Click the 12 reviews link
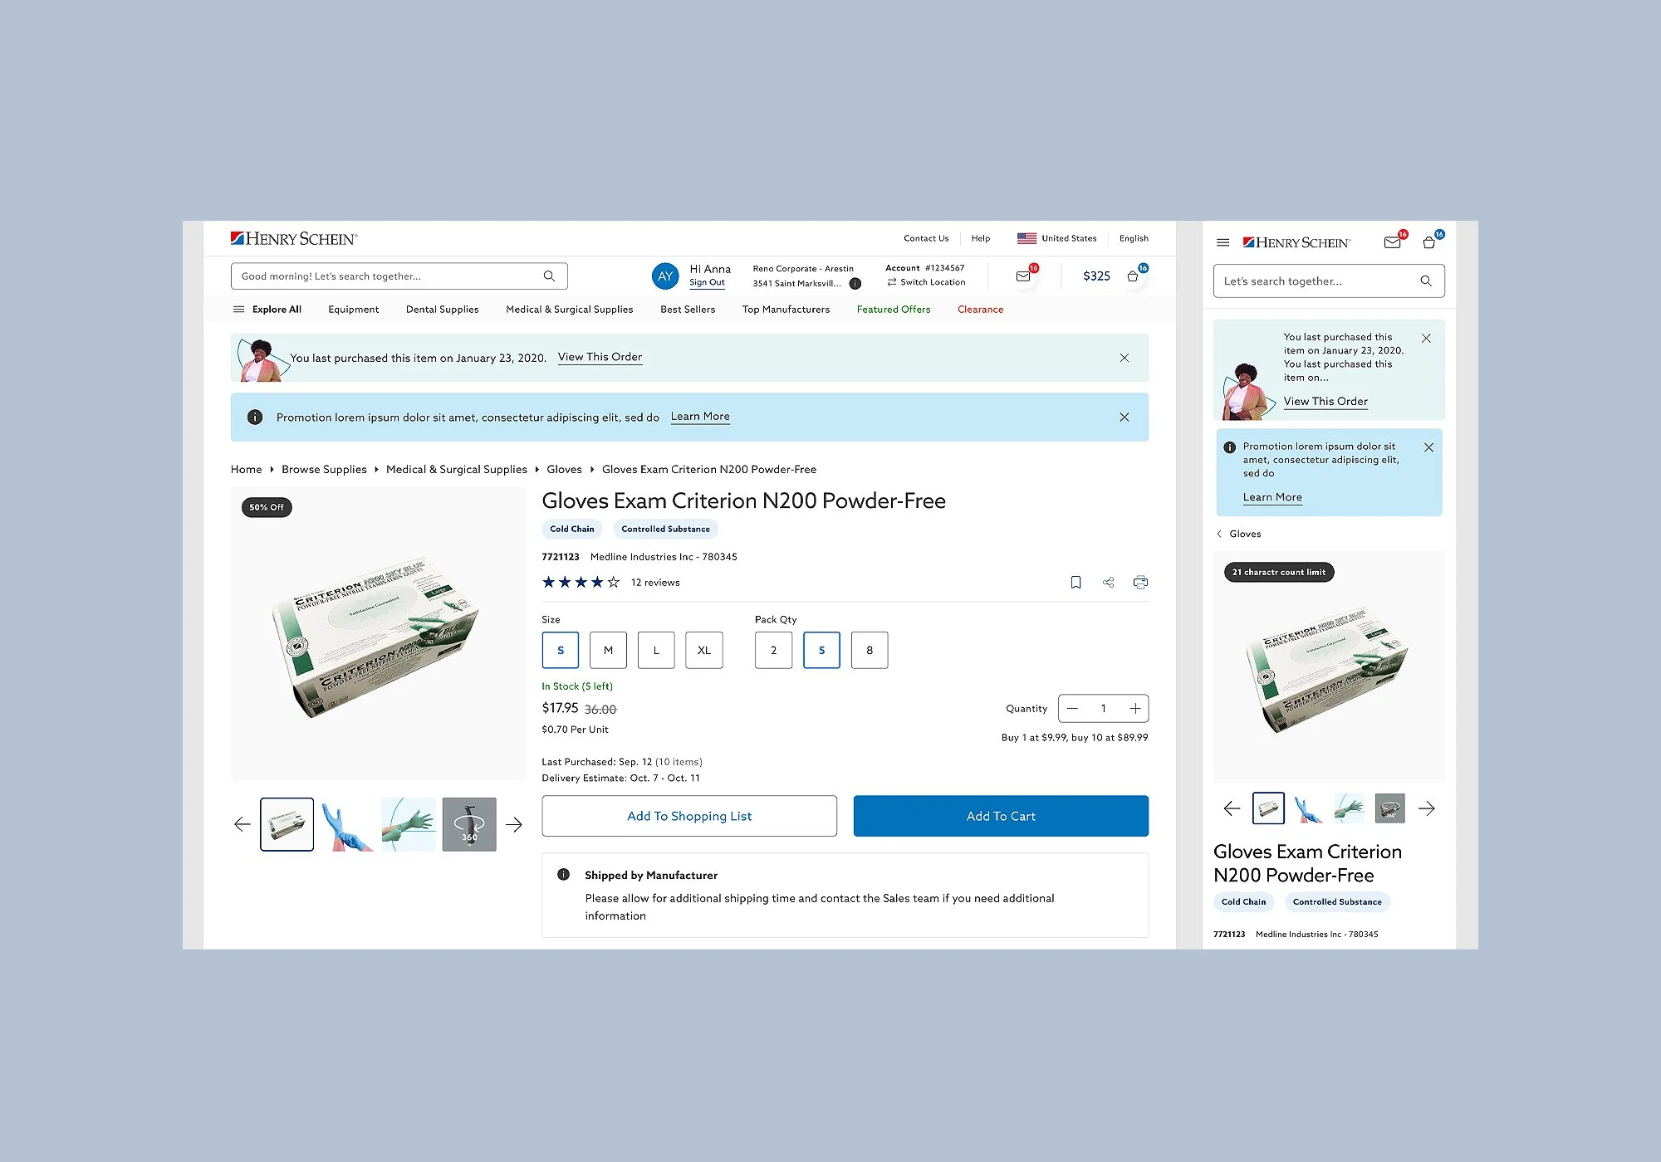 [655, 583]
